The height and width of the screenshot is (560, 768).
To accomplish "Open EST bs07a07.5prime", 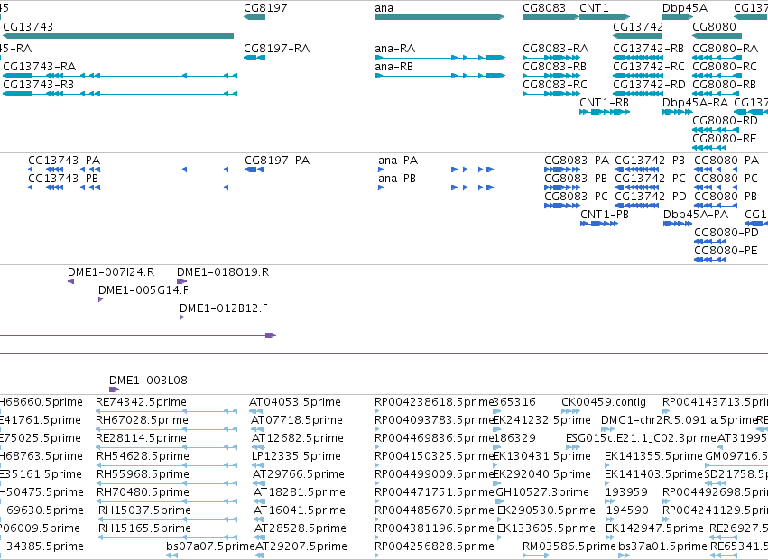I will (x=171, y=556).
